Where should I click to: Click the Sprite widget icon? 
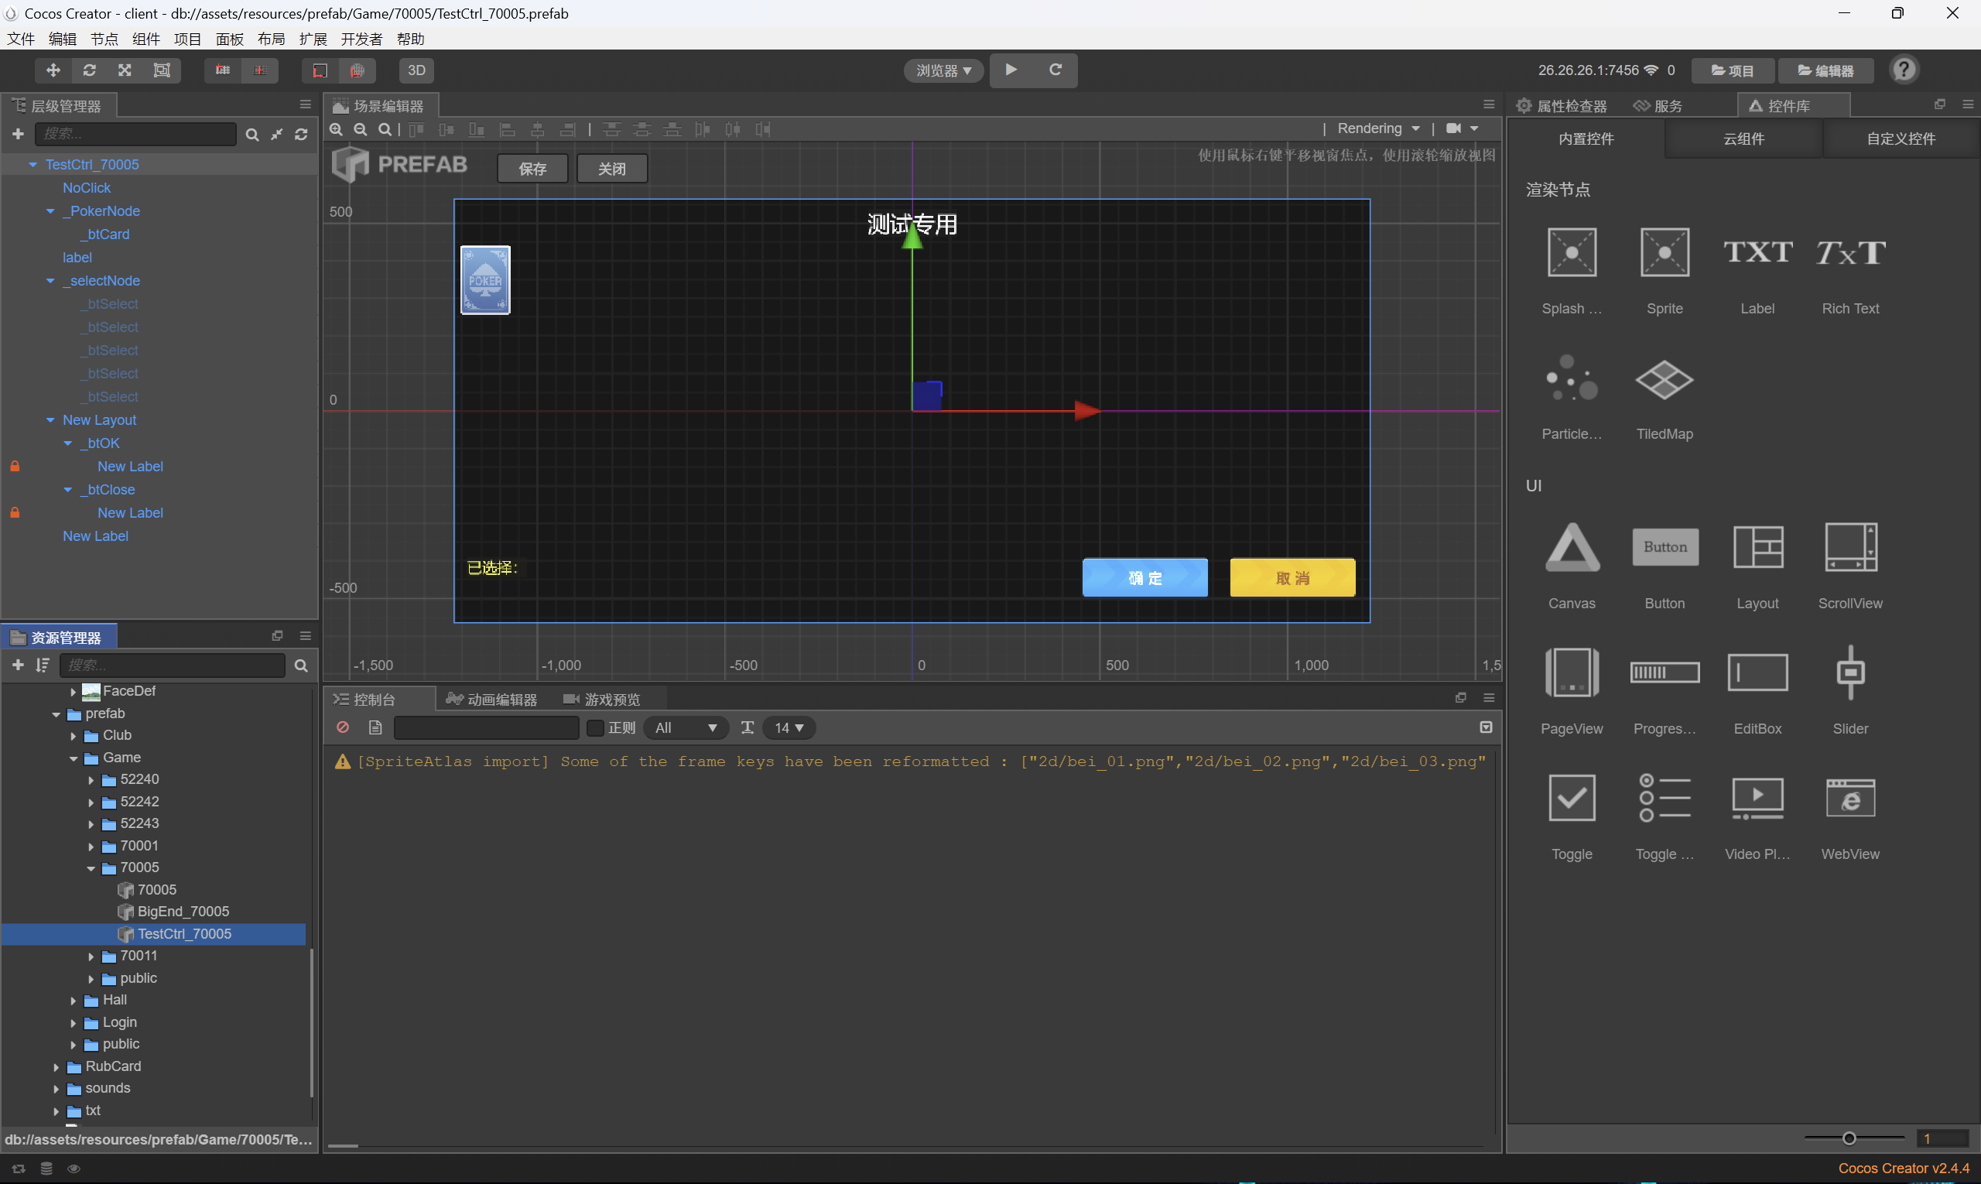(1665, 253)
